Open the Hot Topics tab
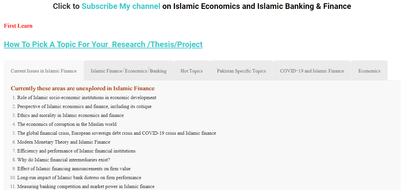 192,71
